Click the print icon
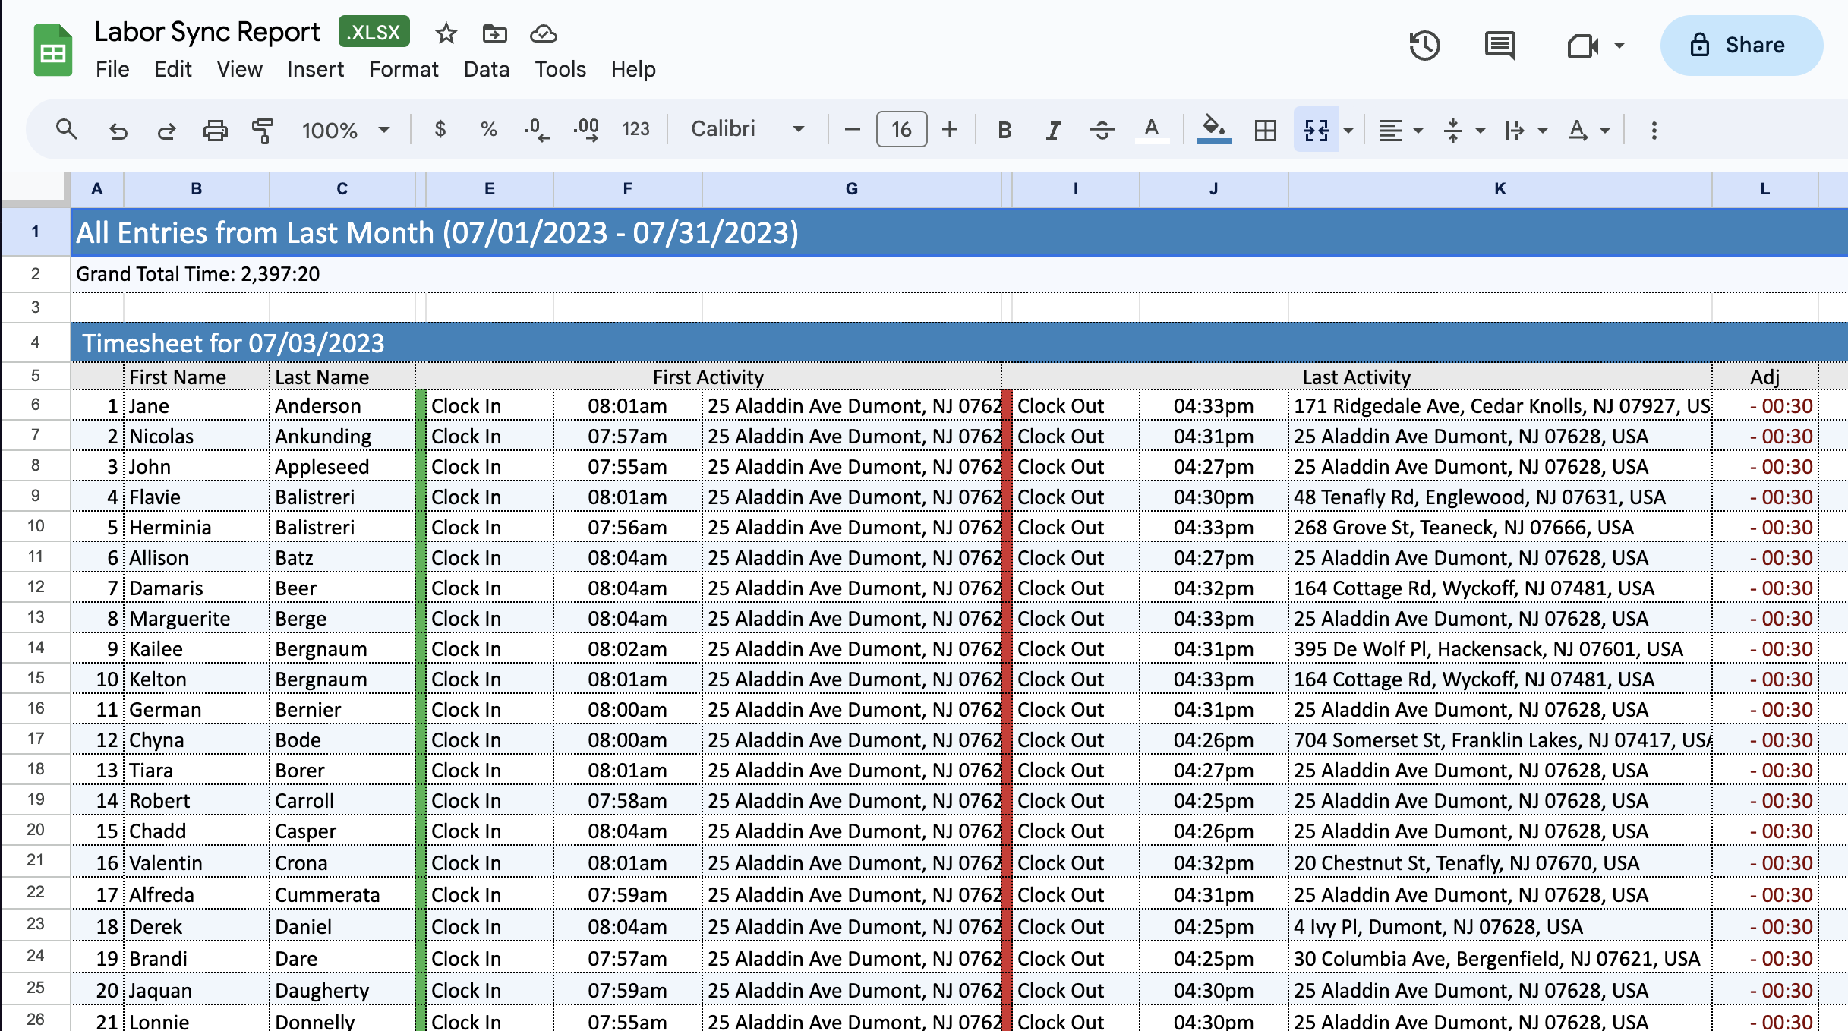 (216, 131)
